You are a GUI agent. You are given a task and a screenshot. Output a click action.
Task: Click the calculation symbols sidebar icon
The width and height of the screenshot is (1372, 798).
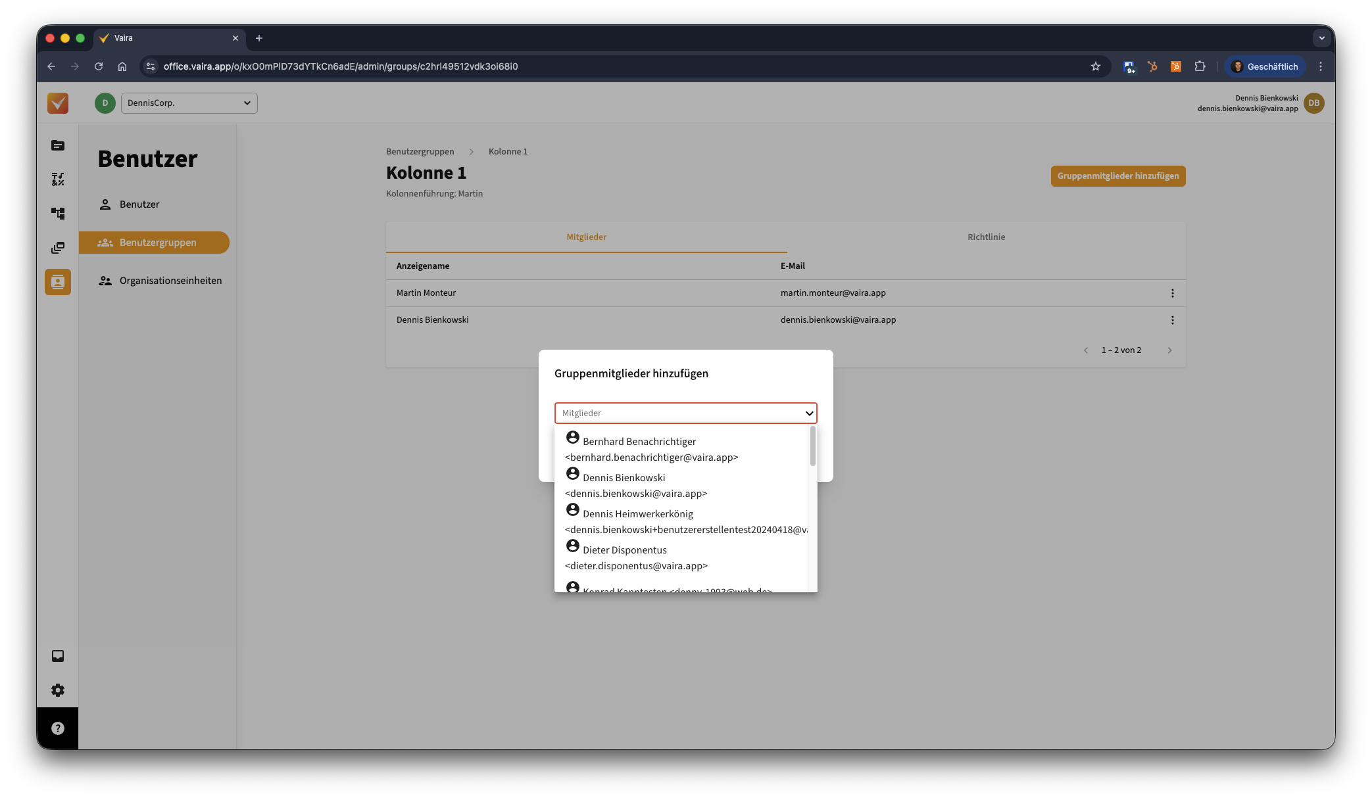tap(58, 179)
